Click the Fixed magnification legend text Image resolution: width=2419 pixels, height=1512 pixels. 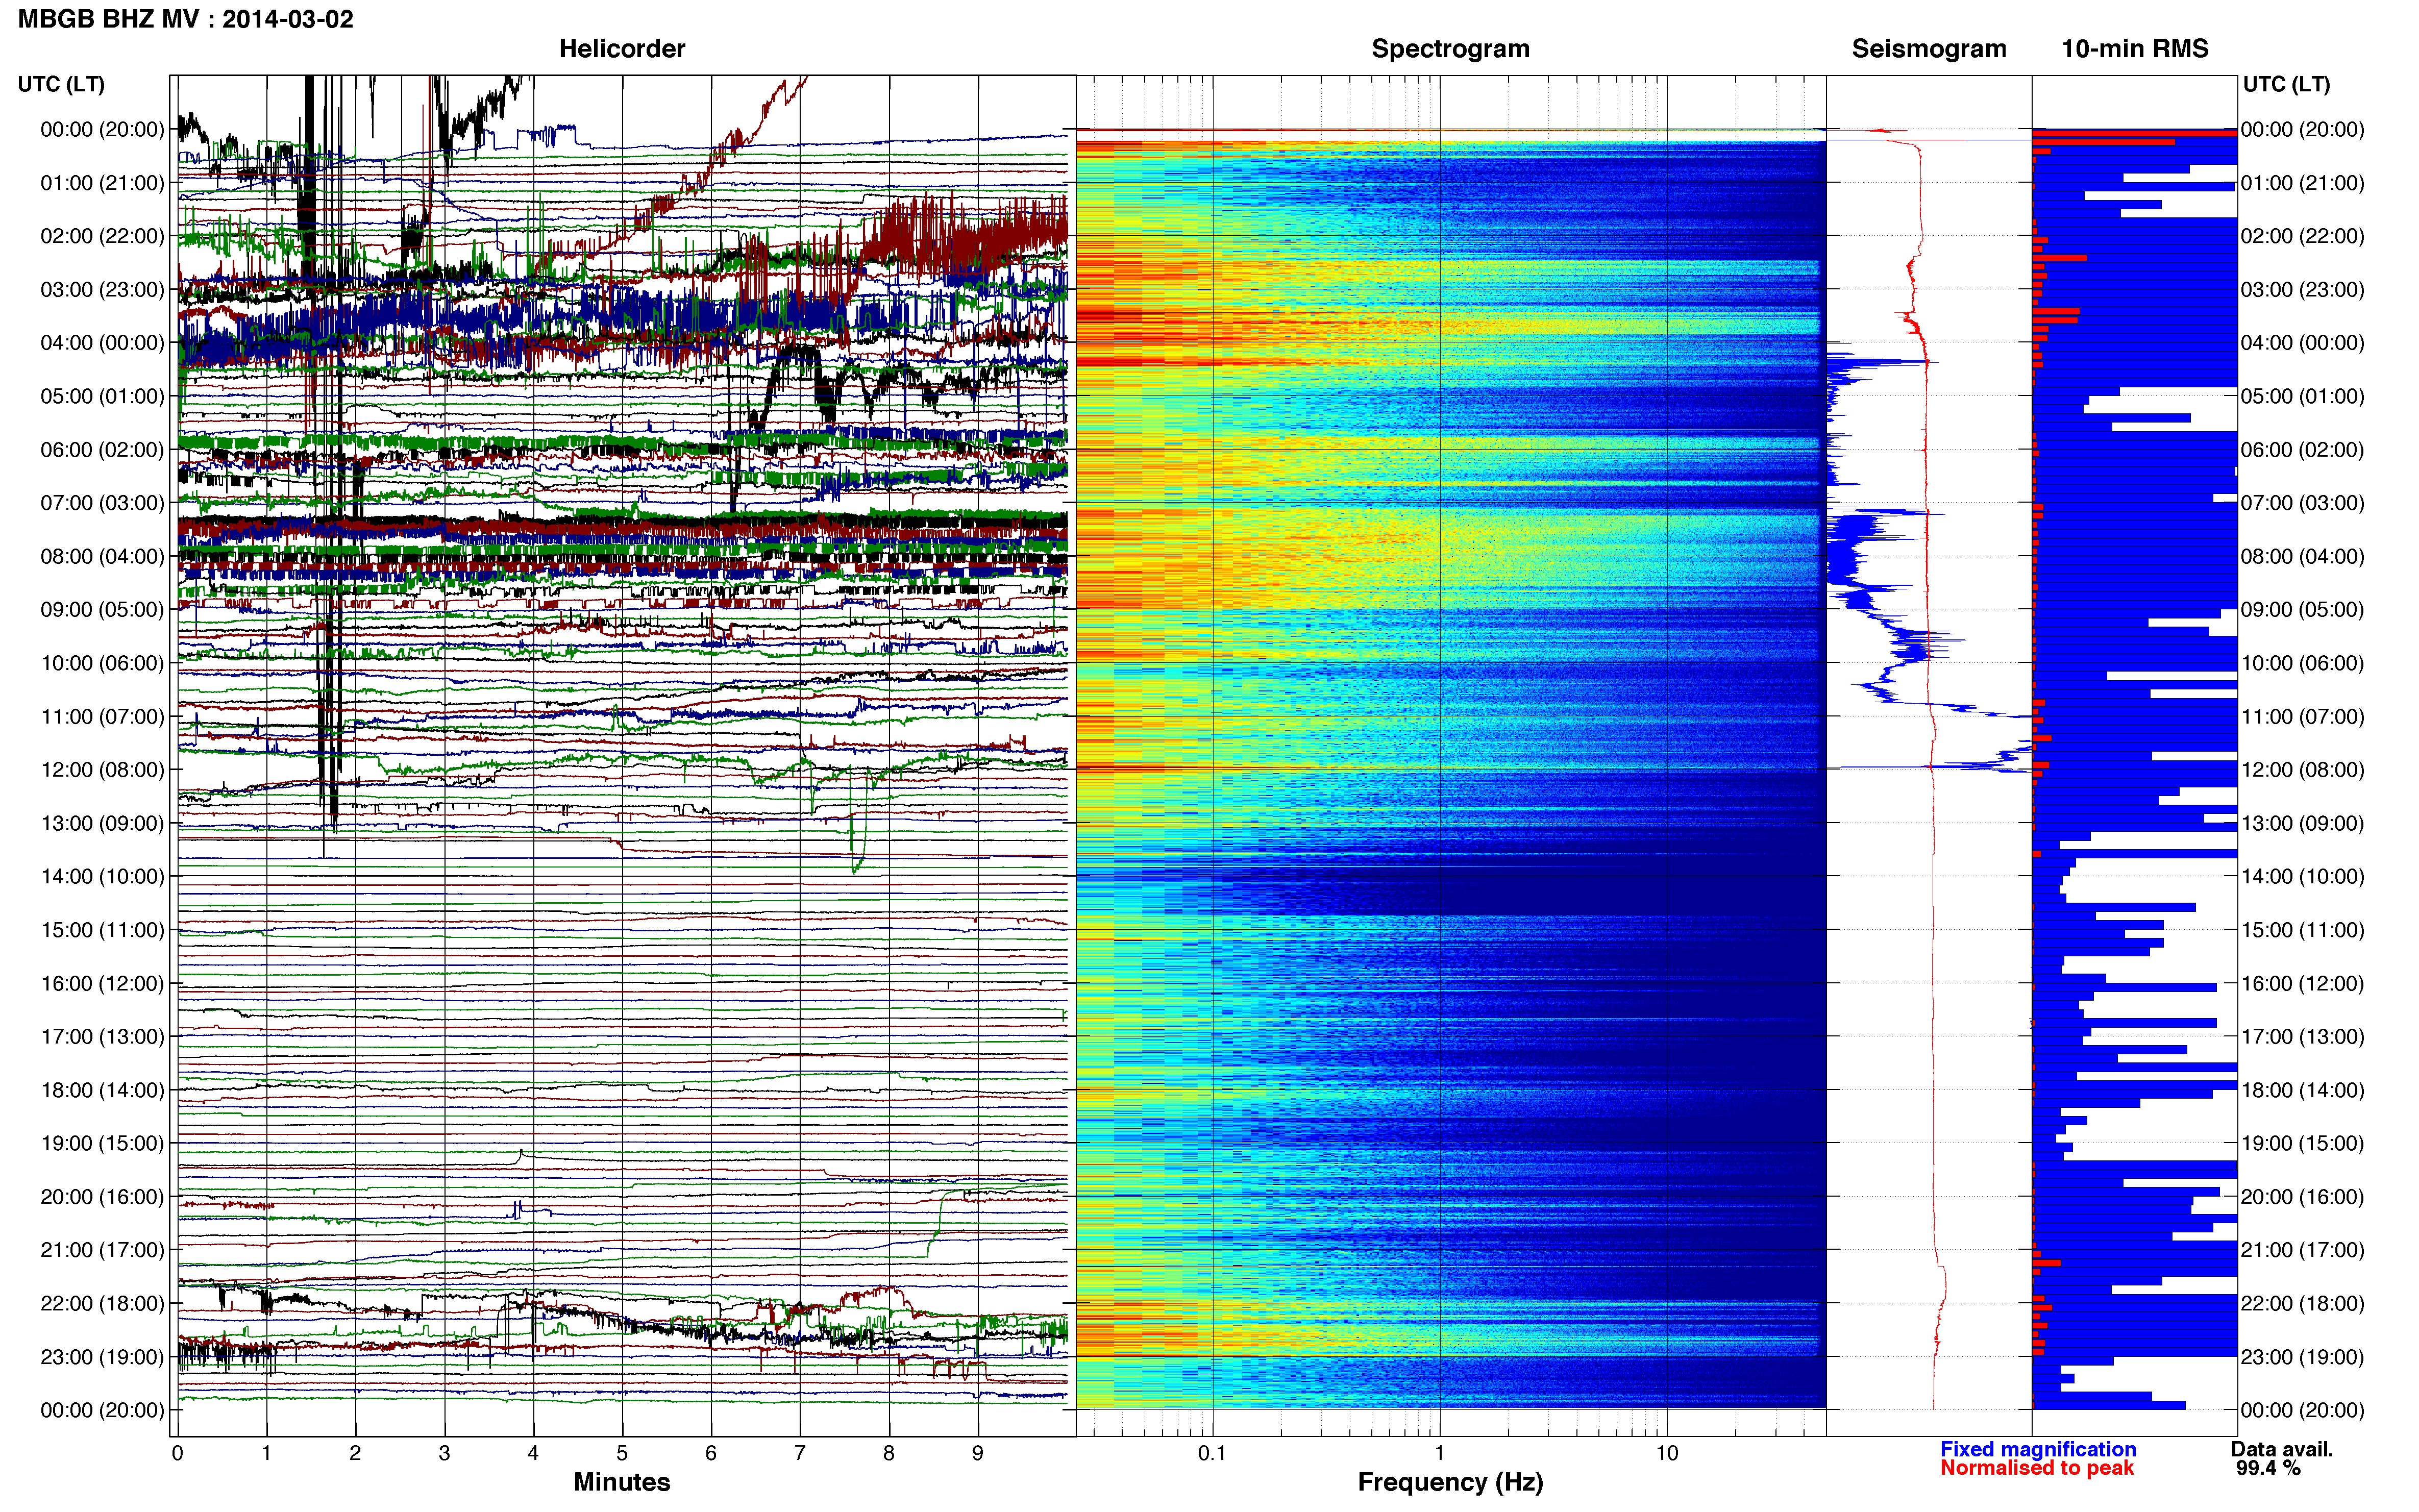click(x=2037, y=1449)
